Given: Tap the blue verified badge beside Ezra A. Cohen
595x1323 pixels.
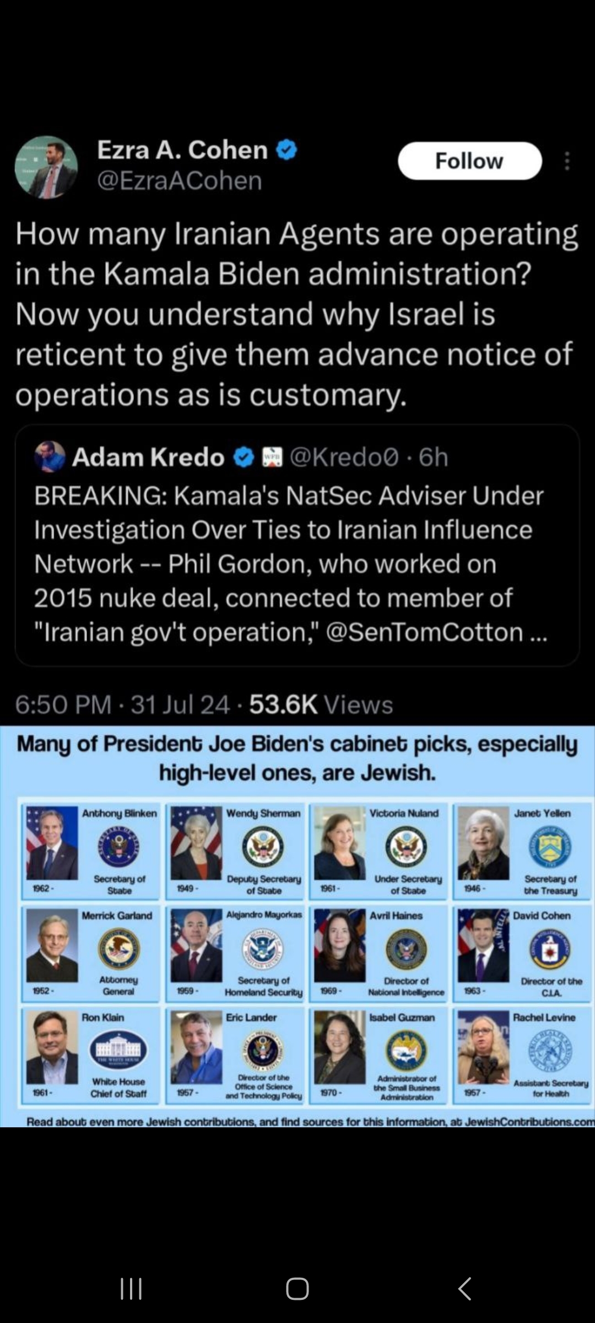Looking at the screenshot, I should 286,149.
